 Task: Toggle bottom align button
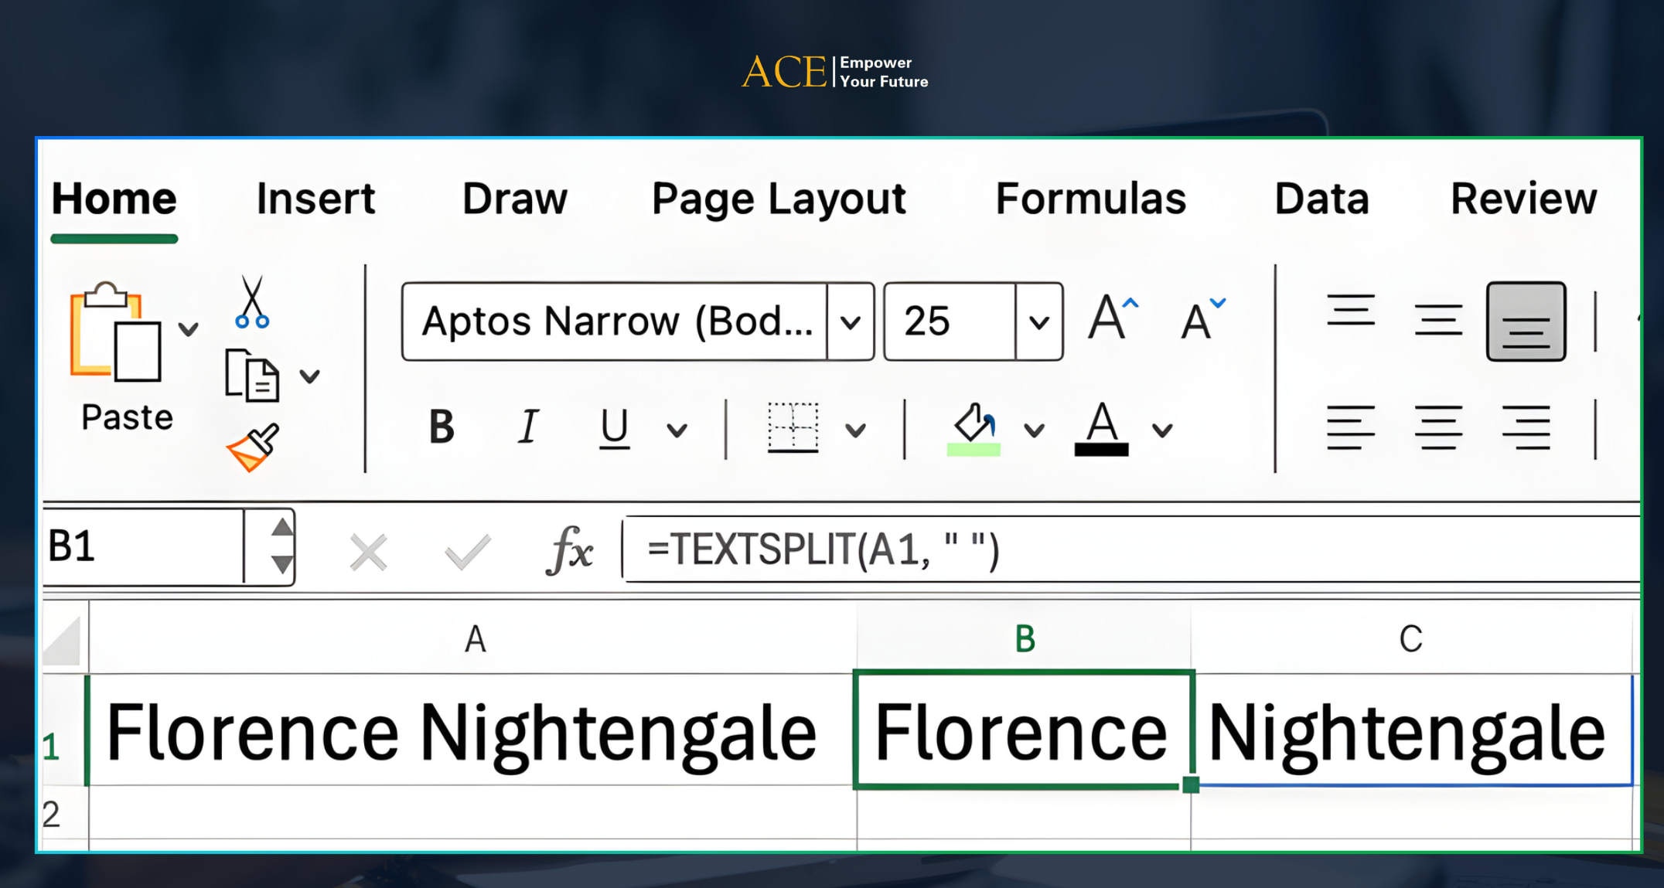coord(1526,322)
